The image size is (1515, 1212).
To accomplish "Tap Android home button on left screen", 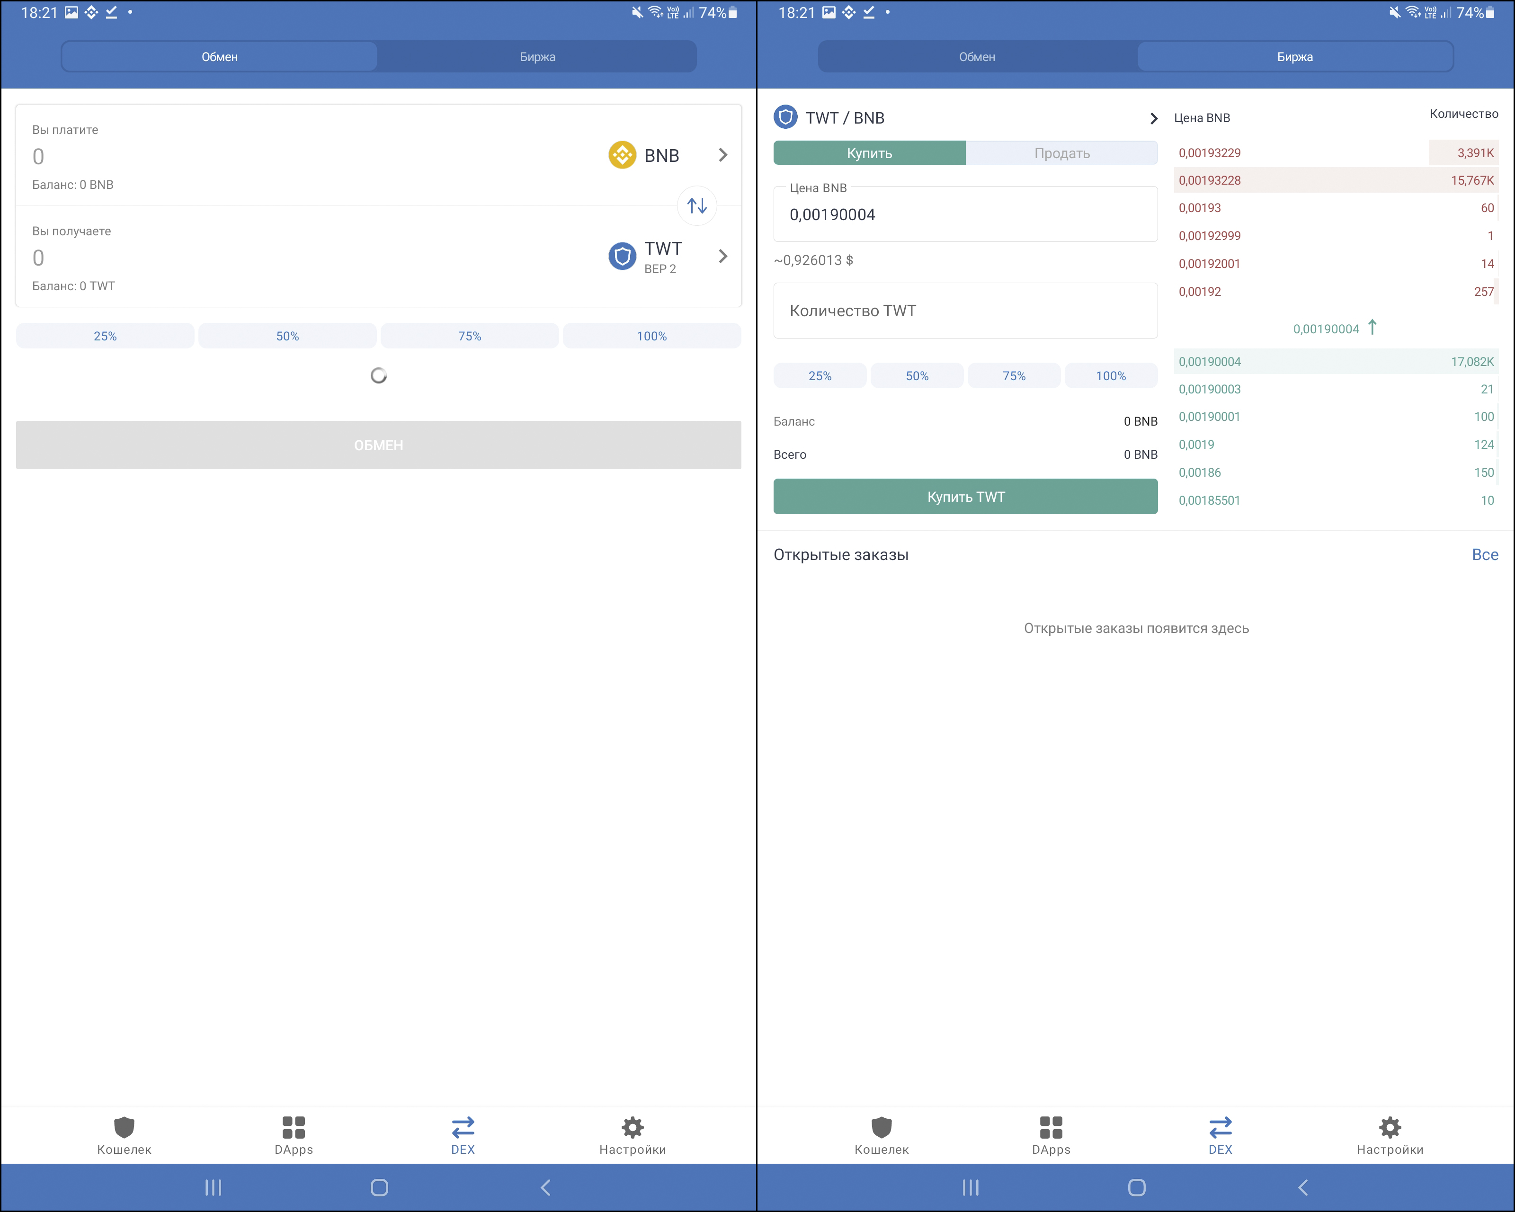I will [x=379, y=1187].
